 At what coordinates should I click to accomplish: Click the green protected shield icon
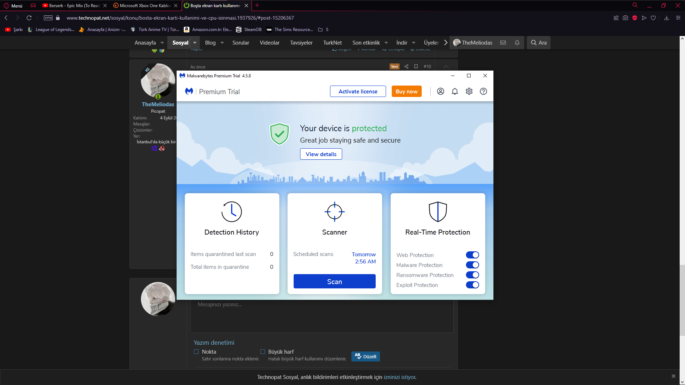279,134
